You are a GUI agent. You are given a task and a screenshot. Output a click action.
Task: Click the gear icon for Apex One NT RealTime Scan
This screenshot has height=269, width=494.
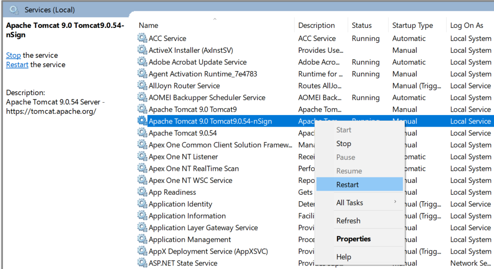[143, 168]
